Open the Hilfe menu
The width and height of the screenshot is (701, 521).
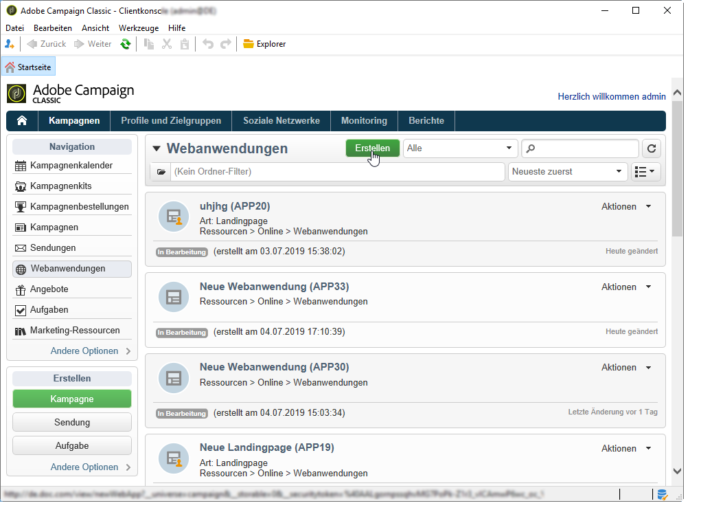point(176,27)
